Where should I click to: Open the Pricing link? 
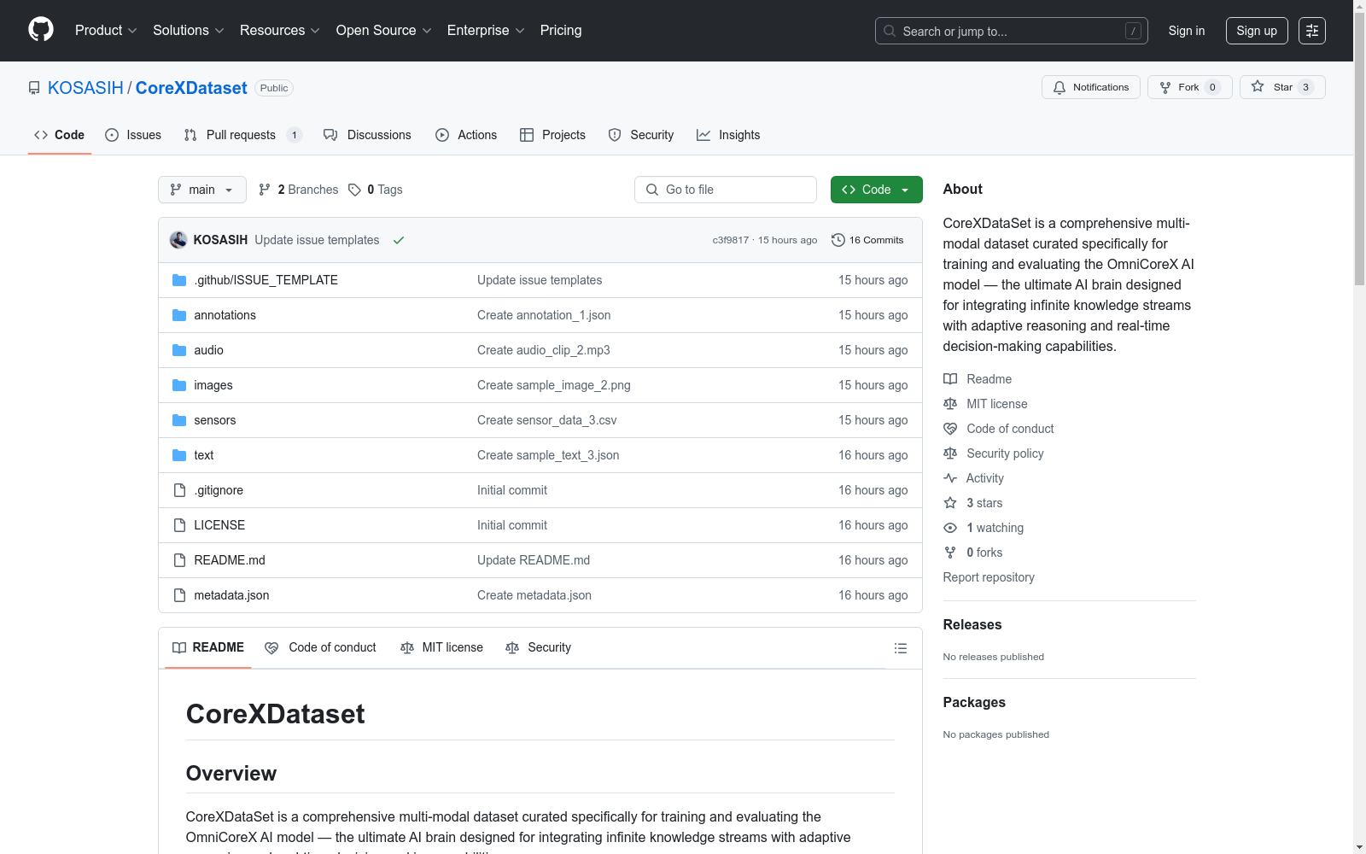(561, 31)
